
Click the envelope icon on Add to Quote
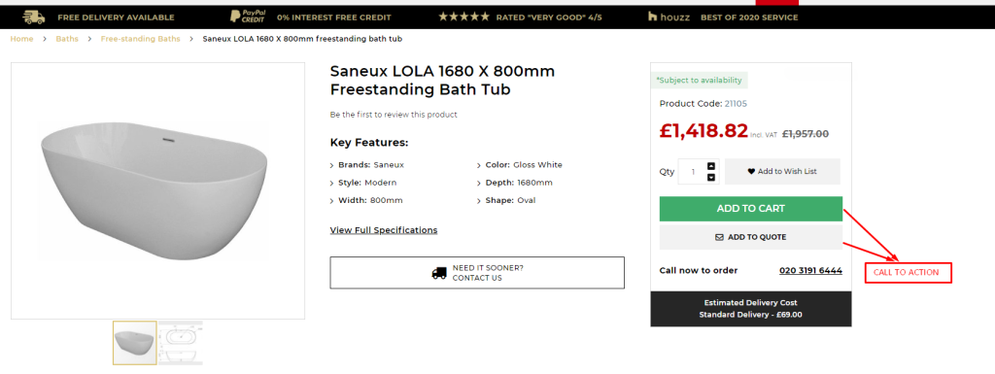(719, 237)
